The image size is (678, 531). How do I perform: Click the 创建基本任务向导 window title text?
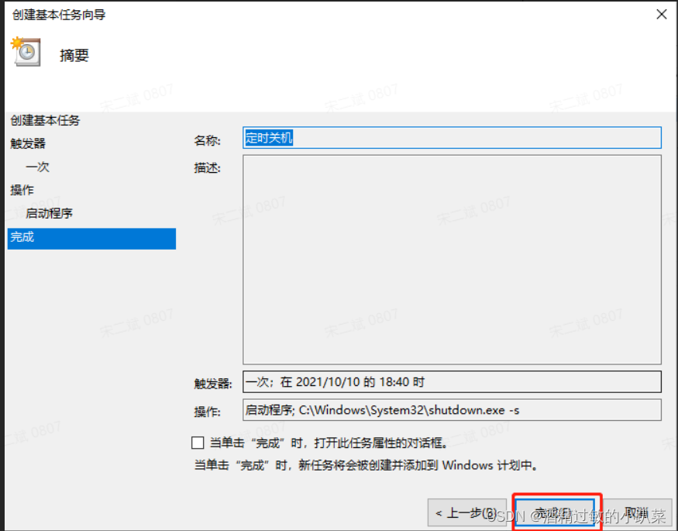tap(59, 15)
